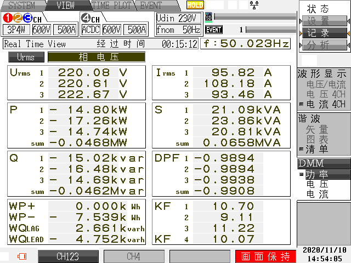The image size is (351, 263).
Task: Click the network connection icon at top
Action: [254, 5]
